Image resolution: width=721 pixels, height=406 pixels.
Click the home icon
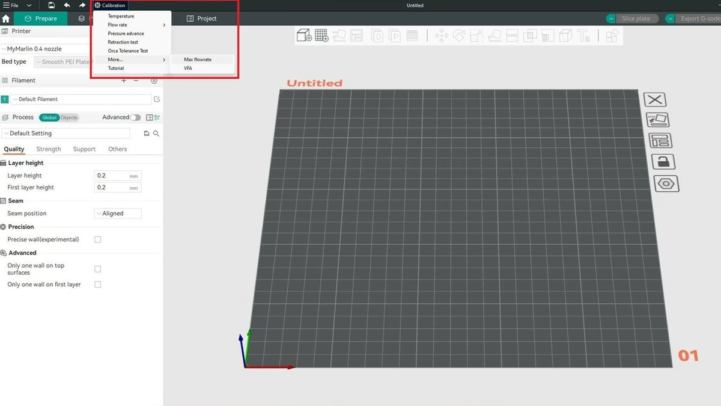tap(6, 19)
